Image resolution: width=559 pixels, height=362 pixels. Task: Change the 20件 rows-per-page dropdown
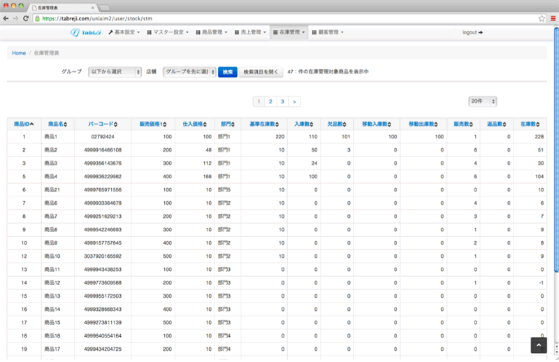click(482, 101)
